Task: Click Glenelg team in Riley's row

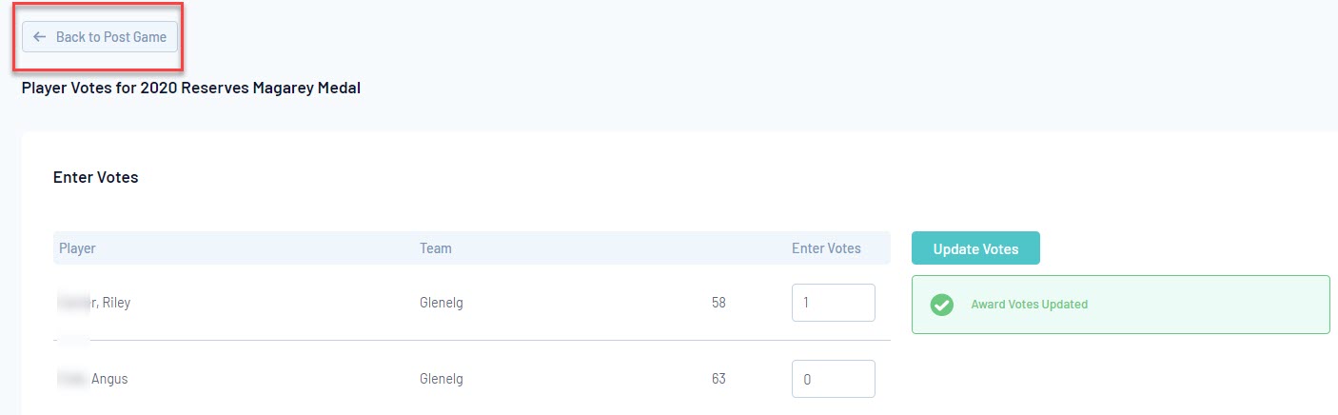Action: coord(442,304)
